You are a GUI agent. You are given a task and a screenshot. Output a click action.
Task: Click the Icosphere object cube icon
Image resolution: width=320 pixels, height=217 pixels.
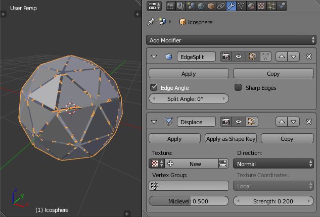(x=182, y=22)
